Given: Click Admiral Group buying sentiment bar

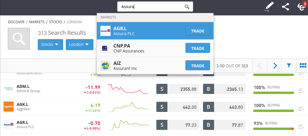Looking at the screenshot, I should click(273, 93).
